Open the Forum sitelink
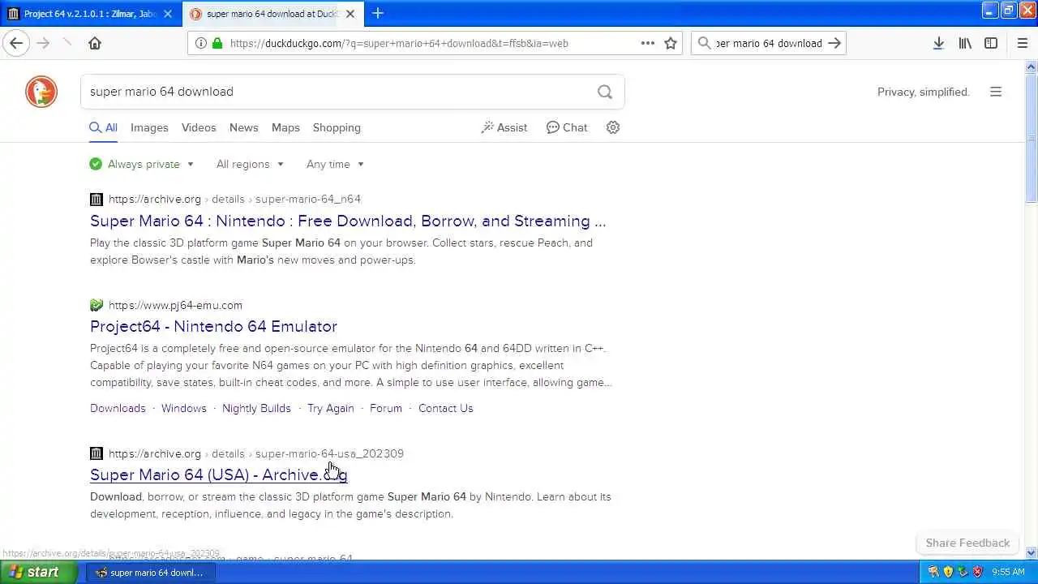The width and height of the screenshot is (1038, 584). [386, 408]
